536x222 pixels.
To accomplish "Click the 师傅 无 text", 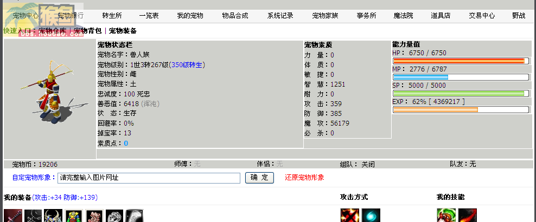I will [187, 165].
